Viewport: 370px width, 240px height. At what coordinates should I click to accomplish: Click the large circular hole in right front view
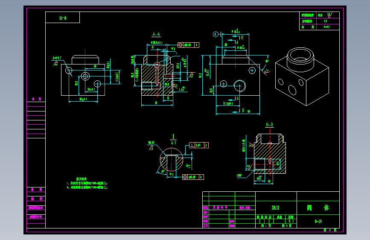pyautogui.click(x=240, y=86)
